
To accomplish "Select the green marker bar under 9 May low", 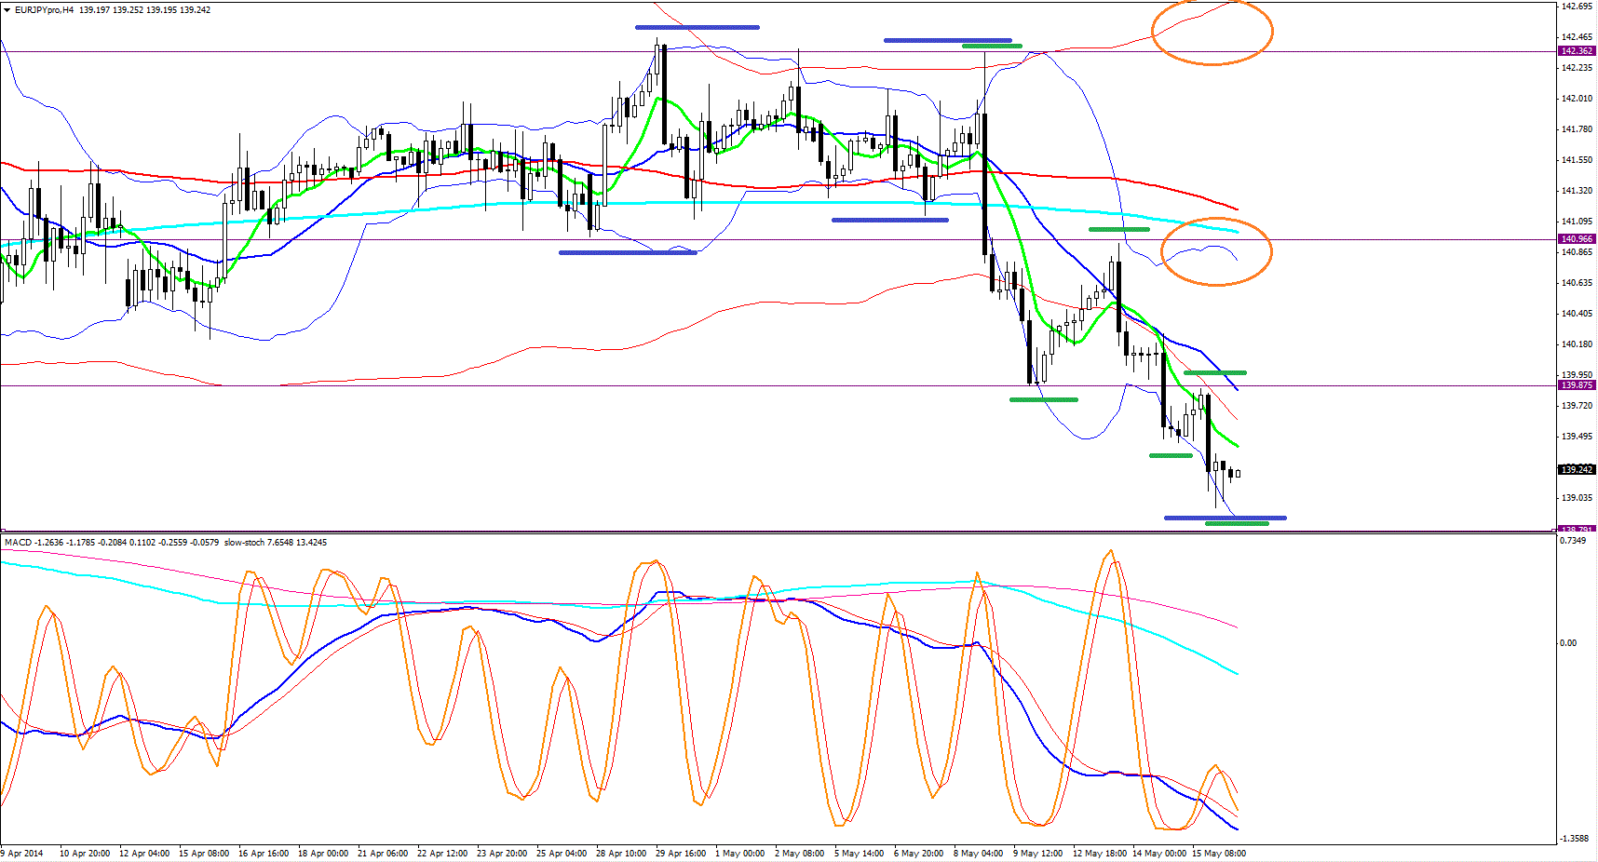I will pos(1044,399).
